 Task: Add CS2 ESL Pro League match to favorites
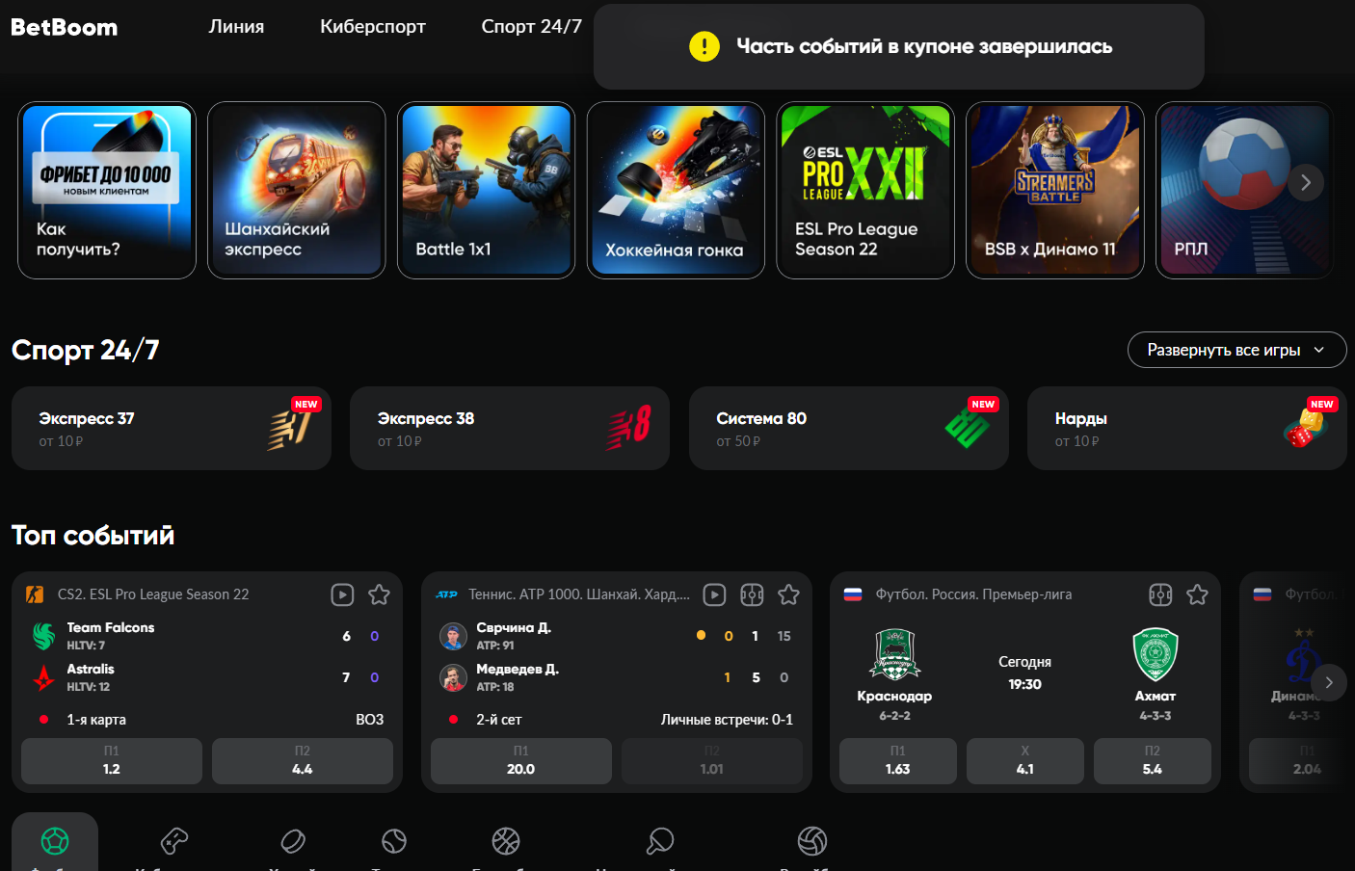pyautogui.click(x=379, y=594)
